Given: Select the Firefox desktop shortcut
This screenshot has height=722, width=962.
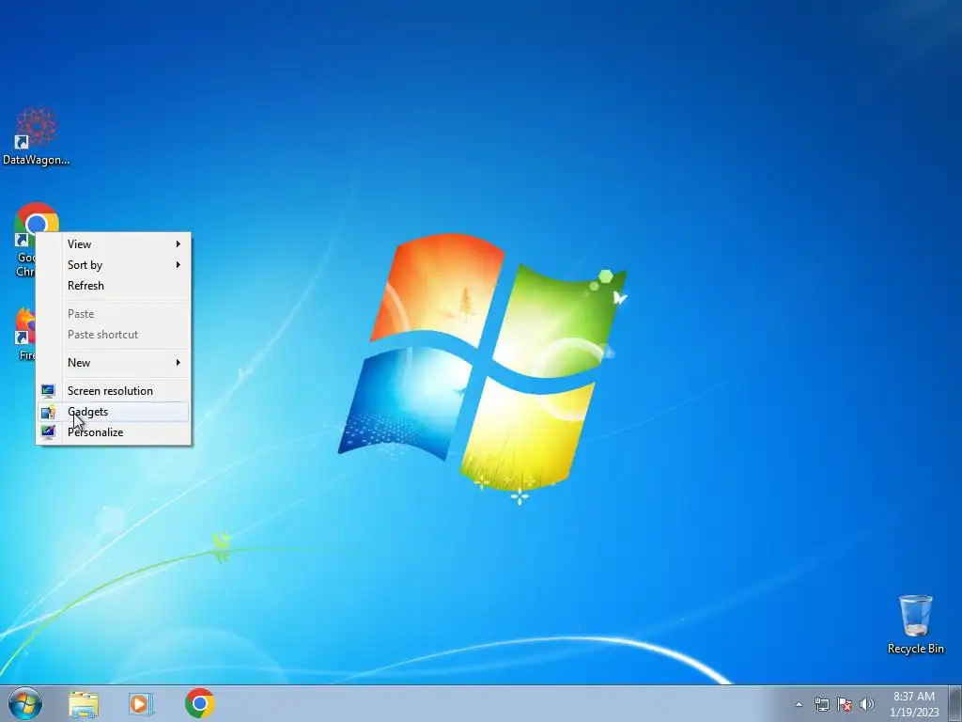Looking at the screenshot, I should 23,334.
